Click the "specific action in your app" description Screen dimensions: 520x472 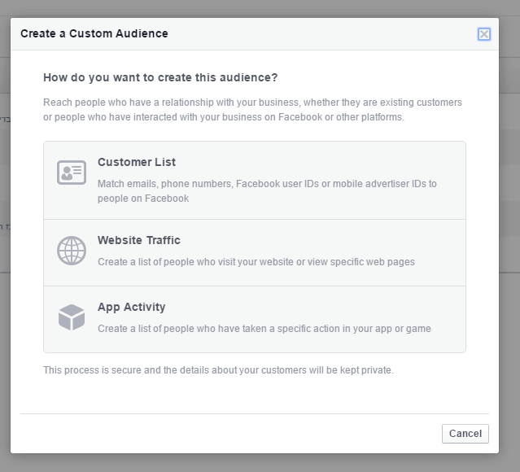tap(264, 329)
